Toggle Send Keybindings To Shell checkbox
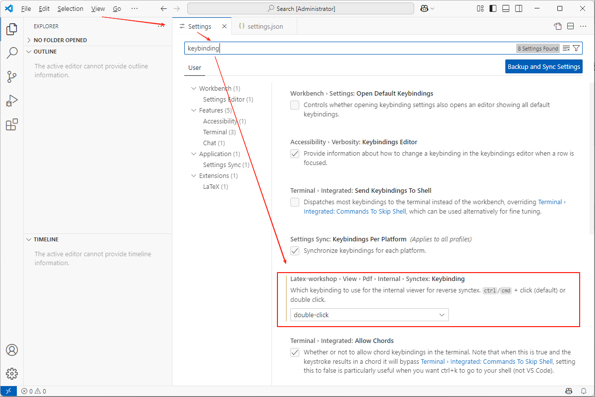The width and height of the screenshot is (595, 397). click(x=295, y=202)
